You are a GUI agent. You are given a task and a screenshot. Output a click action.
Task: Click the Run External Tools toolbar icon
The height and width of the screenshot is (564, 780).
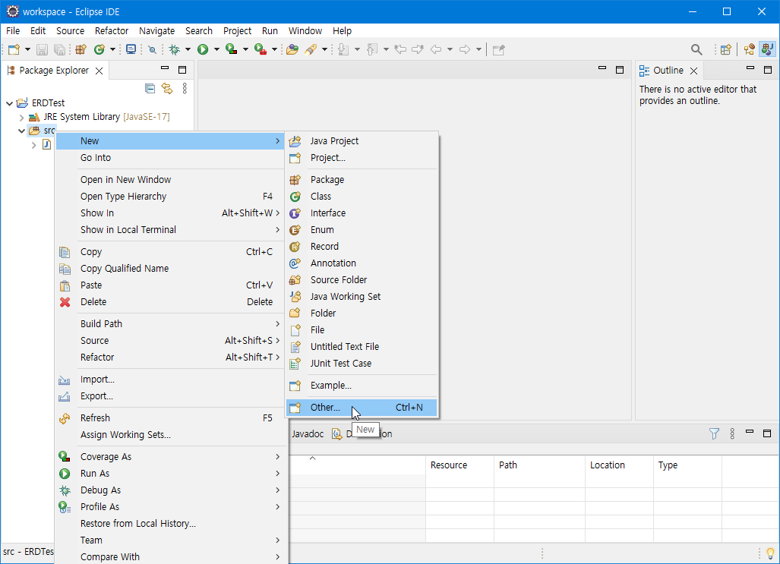click(x=261, y=49)
